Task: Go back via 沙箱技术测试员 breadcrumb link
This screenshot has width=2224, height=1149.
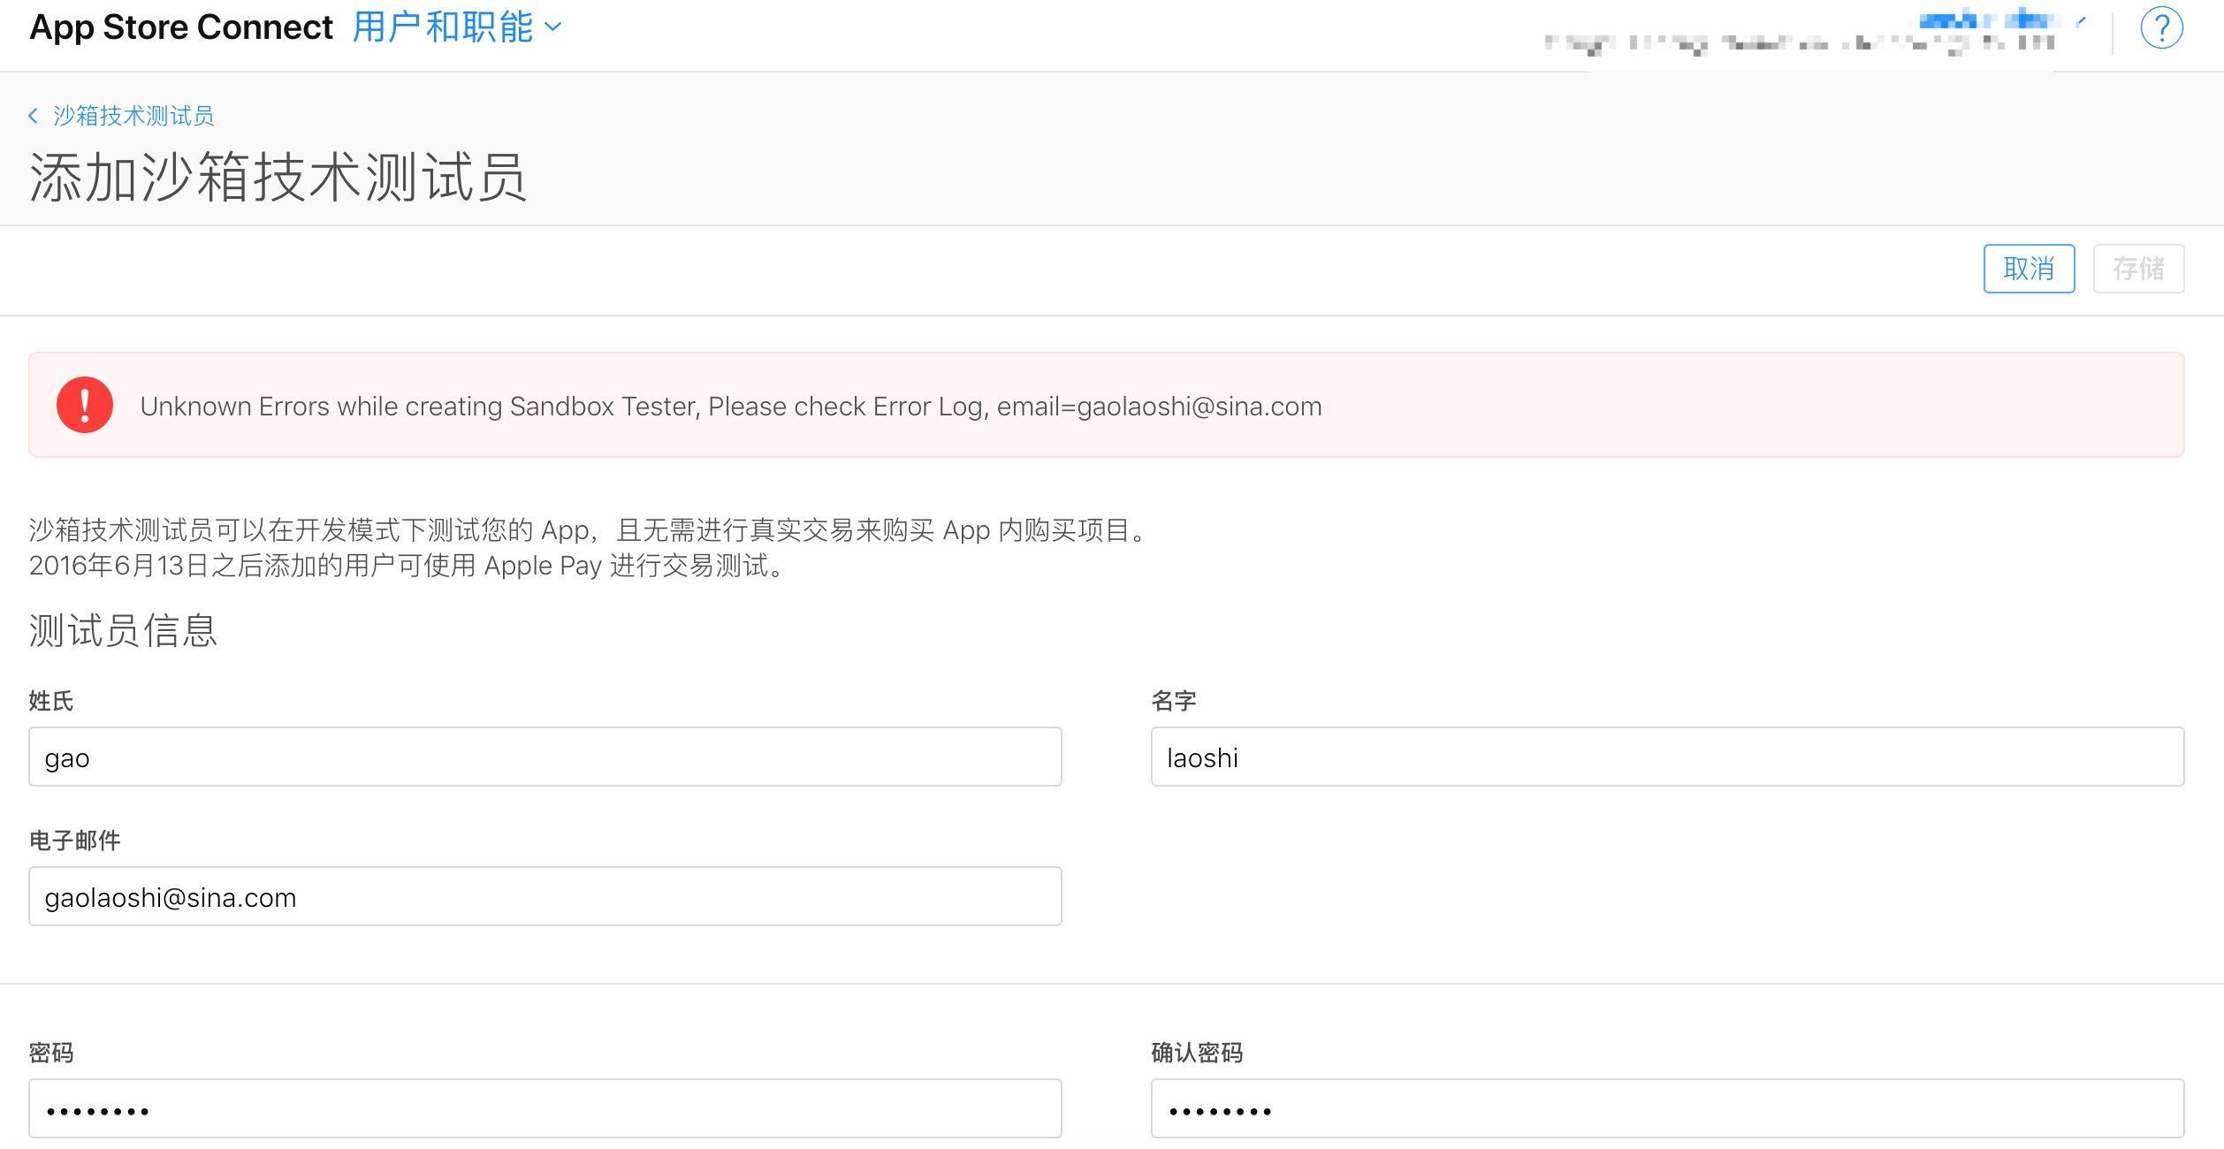Action: 133,116
